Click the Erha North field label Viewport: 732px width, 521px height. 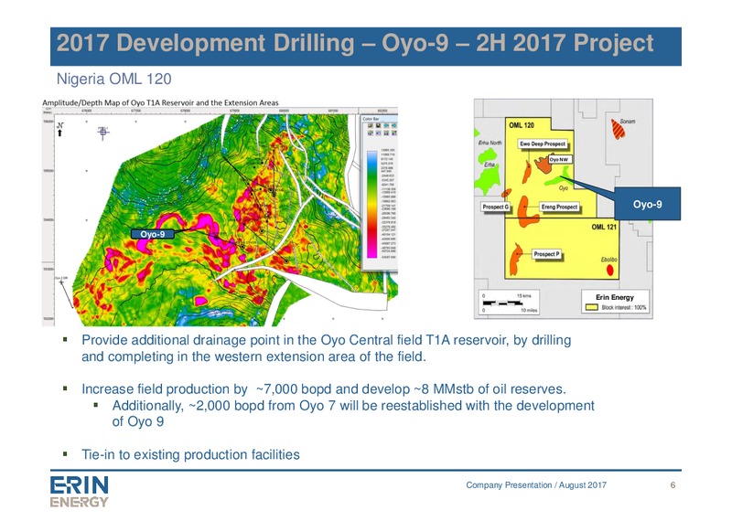pos(490,143)
